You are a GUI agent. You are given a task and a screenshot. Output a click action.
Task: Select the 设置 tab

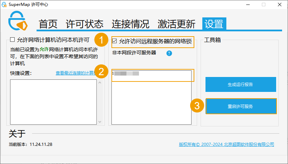click(x=214, y=24)
